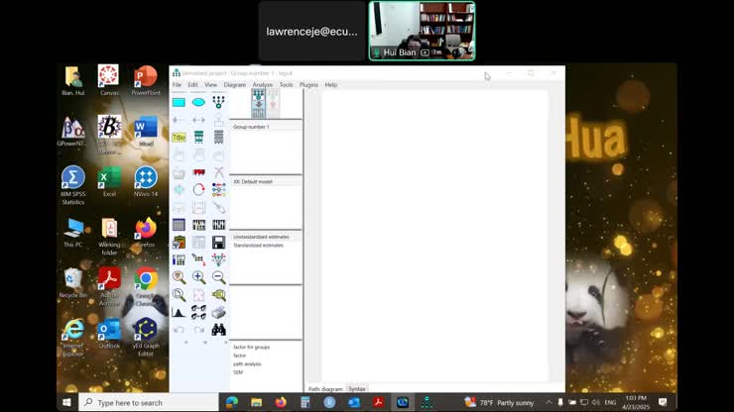
Task: Select the draw observed variable rectangle tool
Action: [179, 102]
